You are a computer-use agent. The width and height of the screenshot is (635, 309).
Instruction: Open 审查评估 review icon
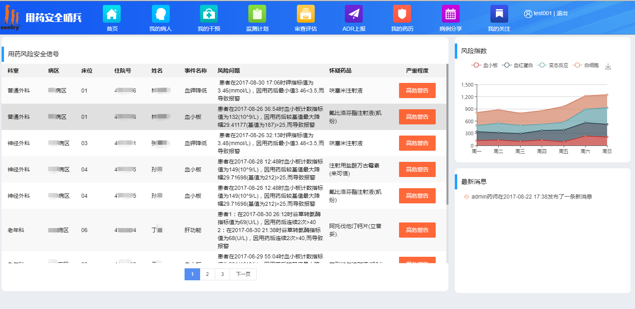pos(306,14)
